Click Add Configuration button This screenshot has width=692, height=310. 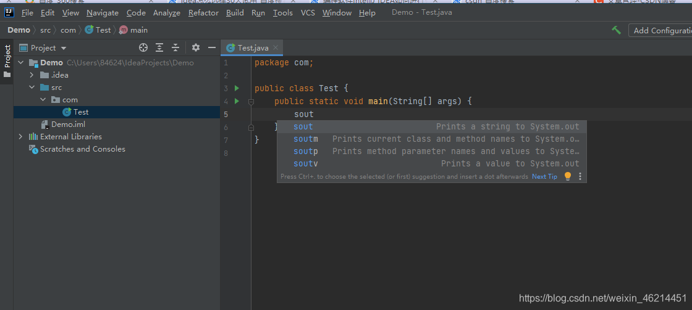pyautogui.click(x=660, y=30)
